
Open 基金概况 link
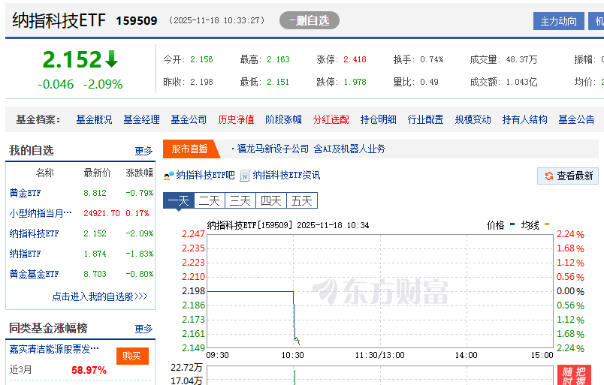94,120
